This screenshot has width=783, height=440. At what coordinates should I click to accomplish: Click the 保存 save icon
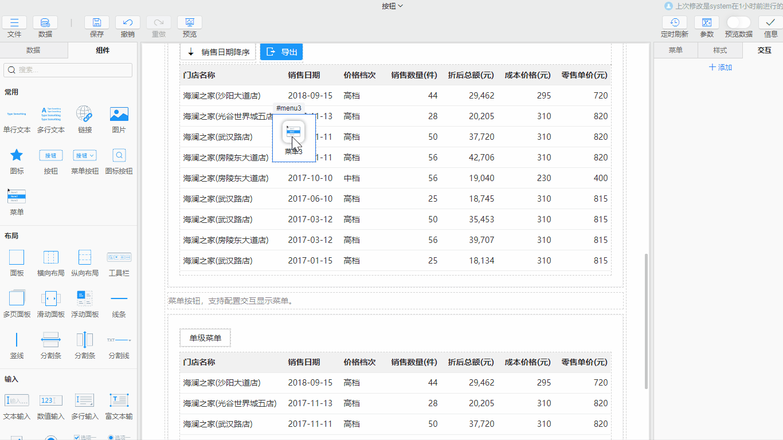[97, 23]
